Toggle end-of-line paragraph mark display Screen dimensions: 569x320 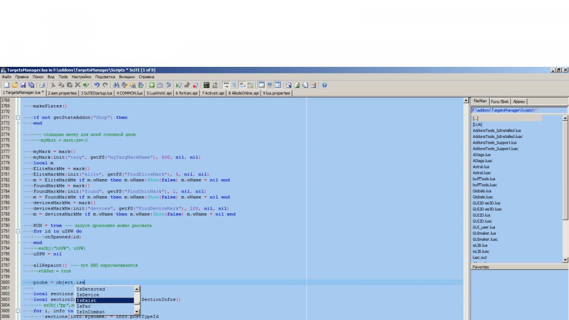click(x=234, y=85)
